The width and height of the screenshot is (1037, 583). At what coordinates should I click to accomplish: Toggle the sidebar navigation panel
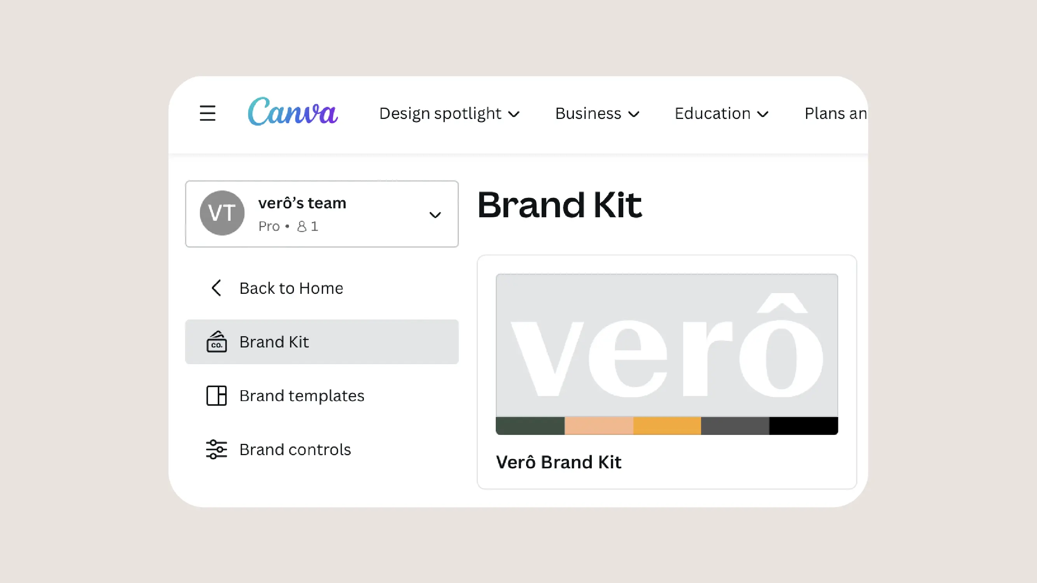(207, 113)
